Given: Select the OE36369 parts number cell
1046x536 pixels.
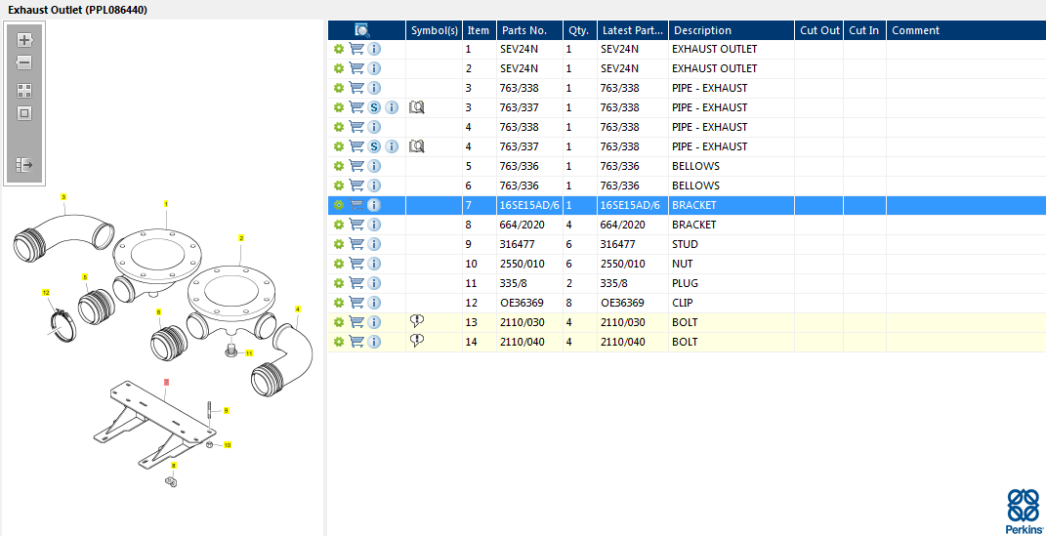Looking at the screenshot, I should pos(529,303).
